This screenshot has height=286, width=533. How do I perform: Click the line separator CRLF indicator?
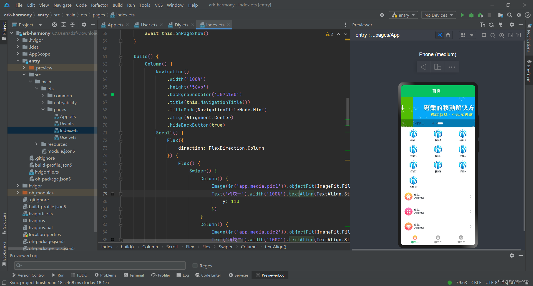point(476,282)
